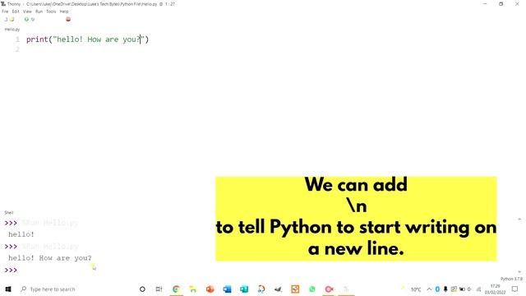Click the red Stop/Restart backend icon
The image size is (526, 296).
[x=68, y=19]
